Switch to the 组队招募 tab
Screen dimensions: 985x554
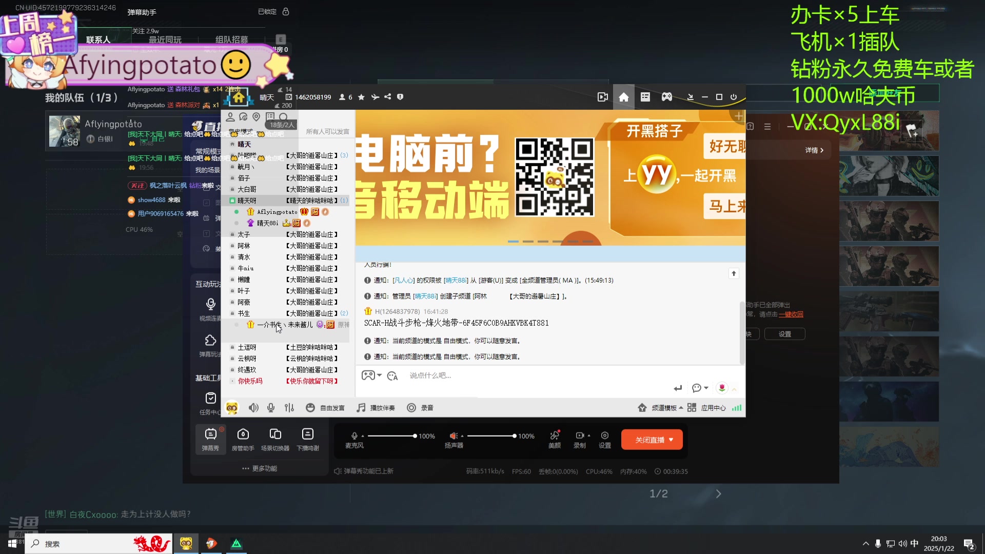(231, 39)
